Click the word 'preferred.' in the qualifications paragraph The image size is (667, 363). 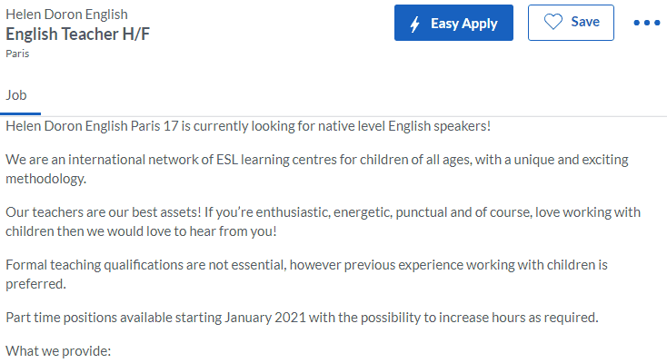tap(35, 283)
